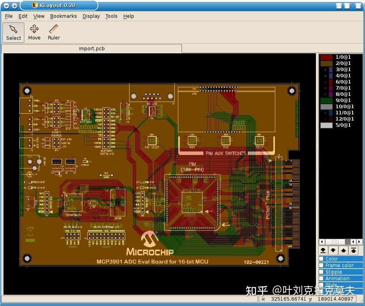This screenshot has height=306, width=365.
Task: Click the move-layer-down arrow icon
Action: 333,250
